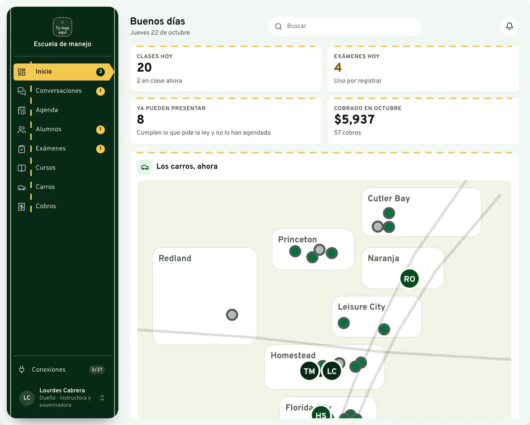Select the RO car marker in Naranja
This screenshot has width=530, height=425.
point(409,279)
